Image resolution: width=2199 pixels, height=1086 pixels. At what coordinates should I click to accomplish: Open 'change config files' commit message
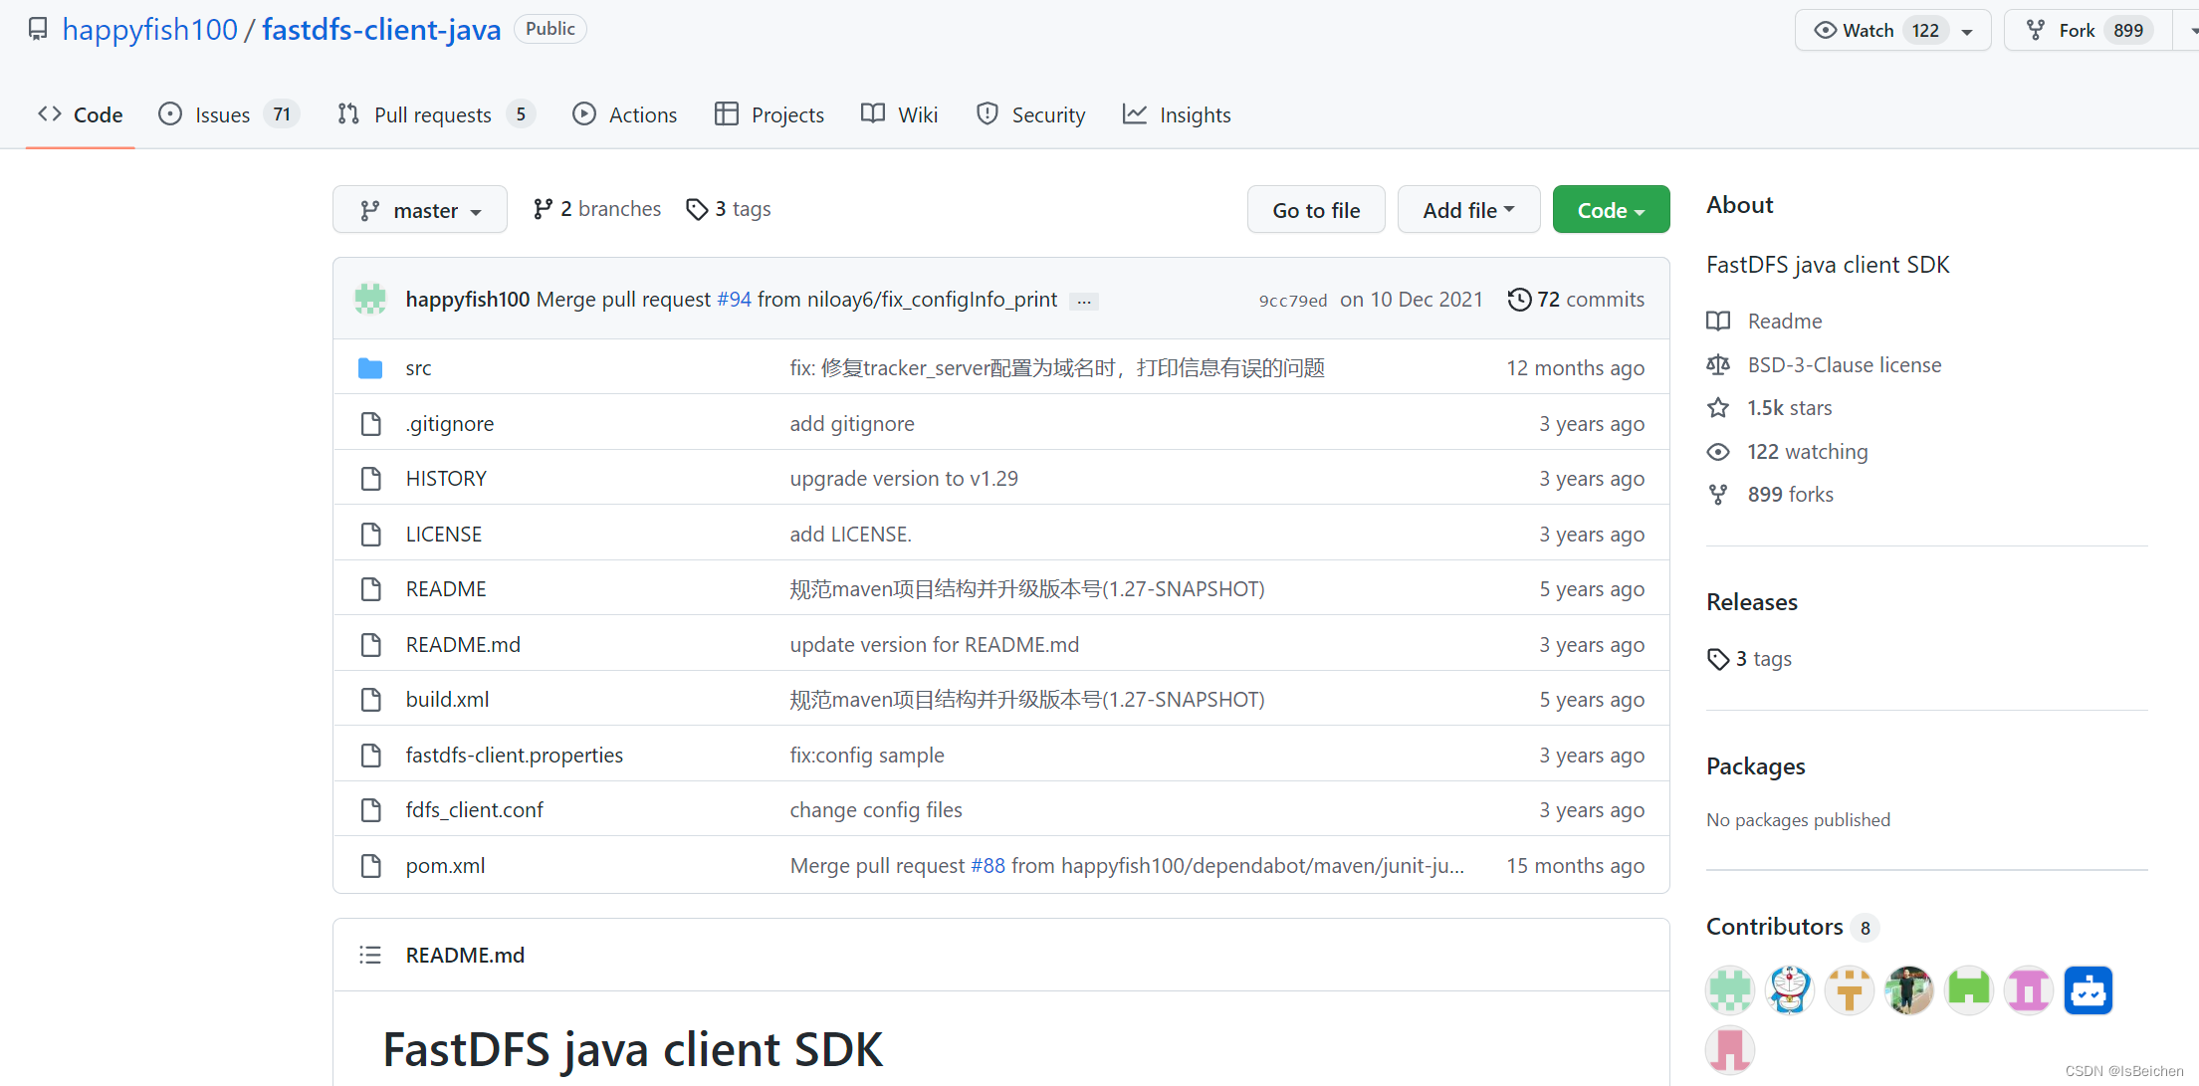[876, 810]
